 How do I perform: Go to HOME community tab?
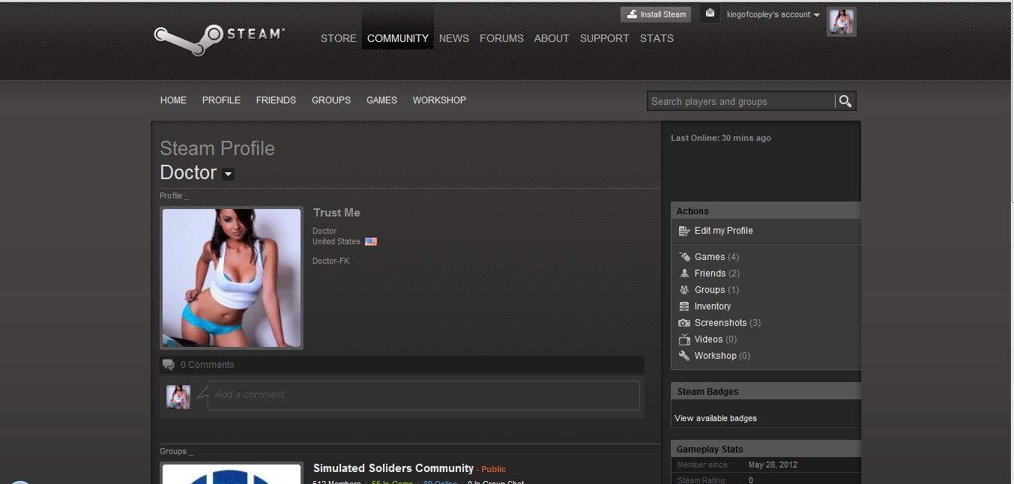pos(173,100)
